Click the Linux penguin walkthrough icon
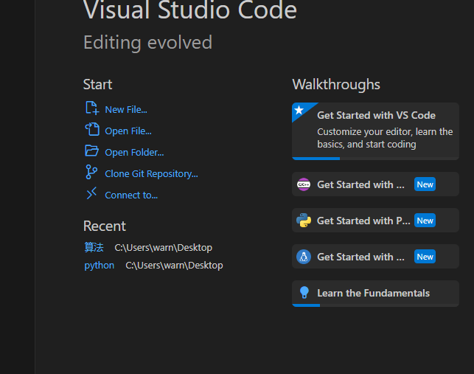Image resolution: width=474 pixels, height=374 pixels. pos(304,257)
